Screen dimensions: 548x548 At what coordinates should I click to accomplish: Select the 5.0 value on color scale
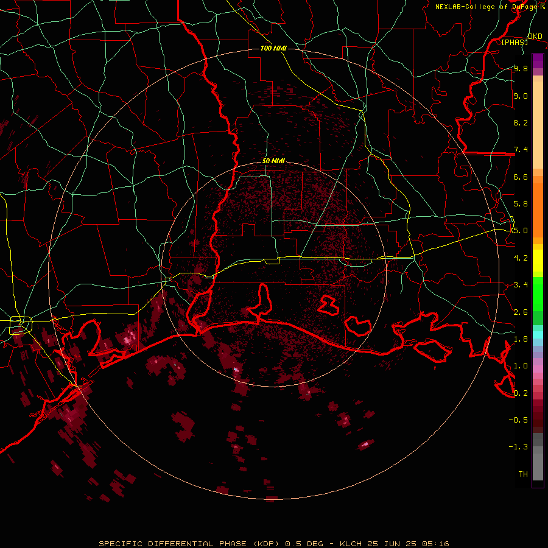coord(521,231)
